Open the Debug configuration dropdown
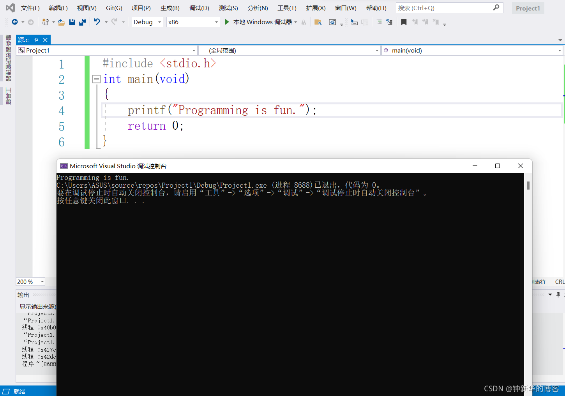 pyautogui.click(x=147, y=22)
